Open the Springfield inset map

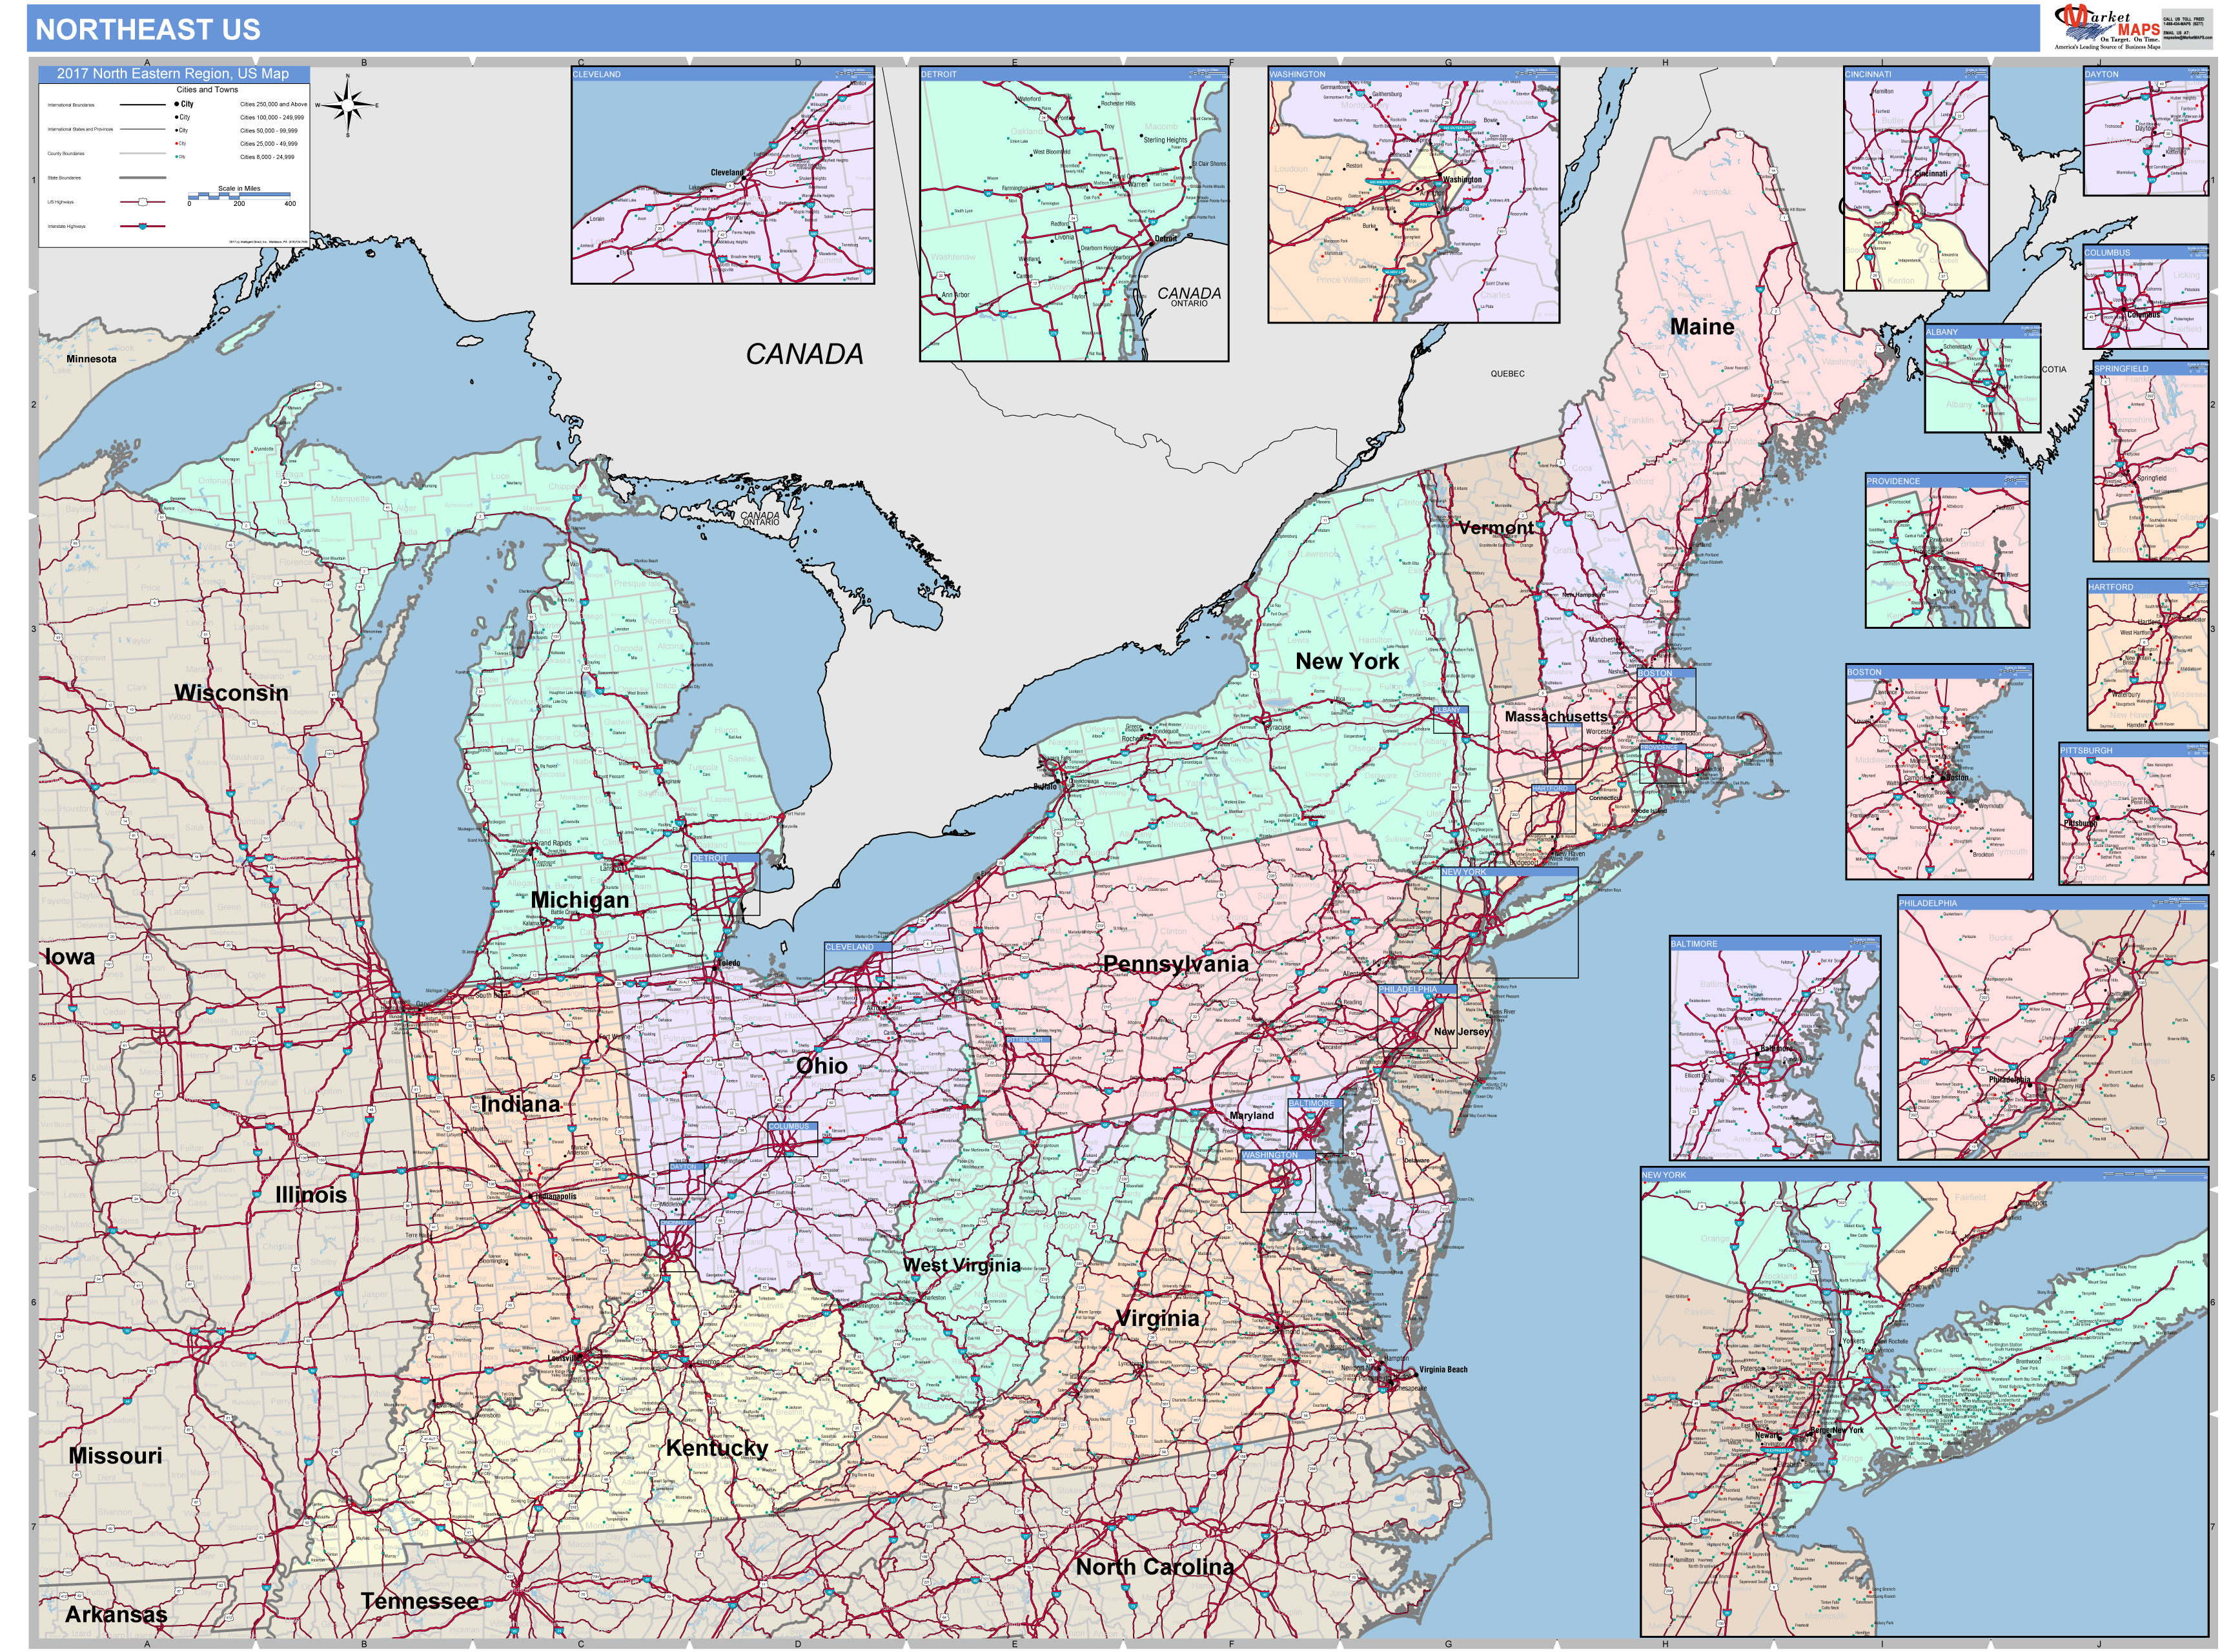(x=2151, y=462)
